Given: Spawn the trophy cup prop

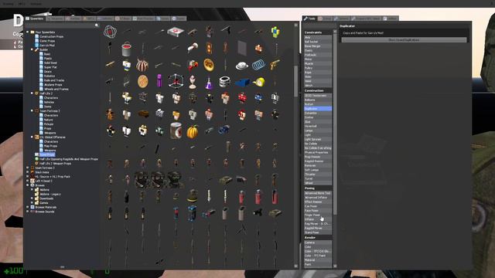Looking at the screenshot, I should [193, 82].
